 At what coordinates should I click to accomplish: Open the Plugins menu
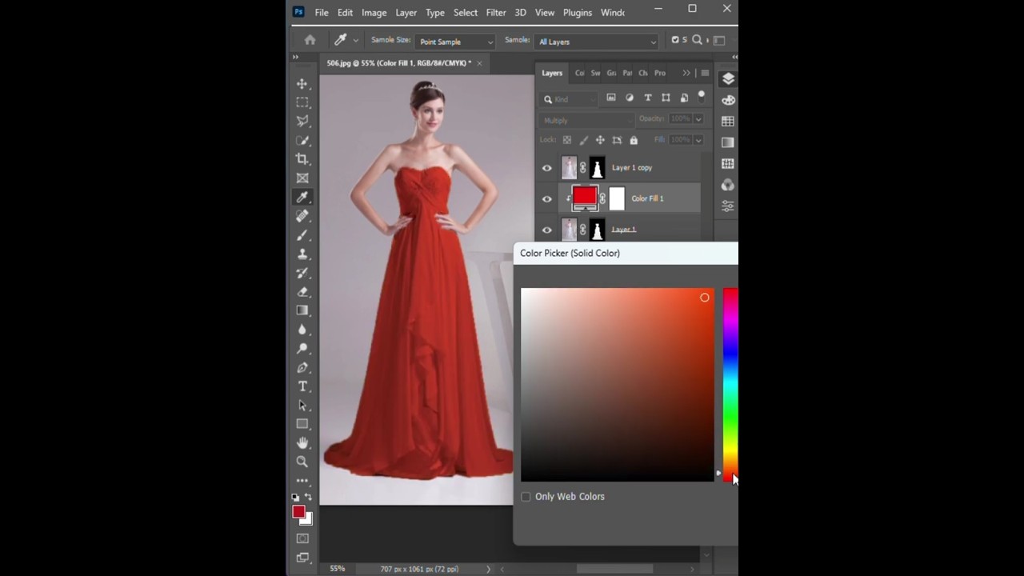(578, 13)
